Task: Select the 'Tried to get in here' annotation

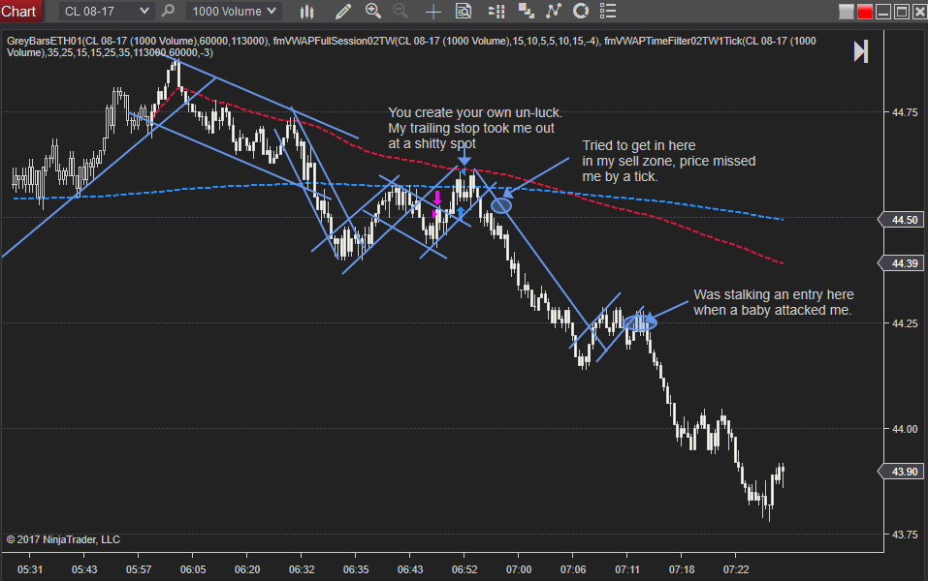Action: [x=669, y=161]
